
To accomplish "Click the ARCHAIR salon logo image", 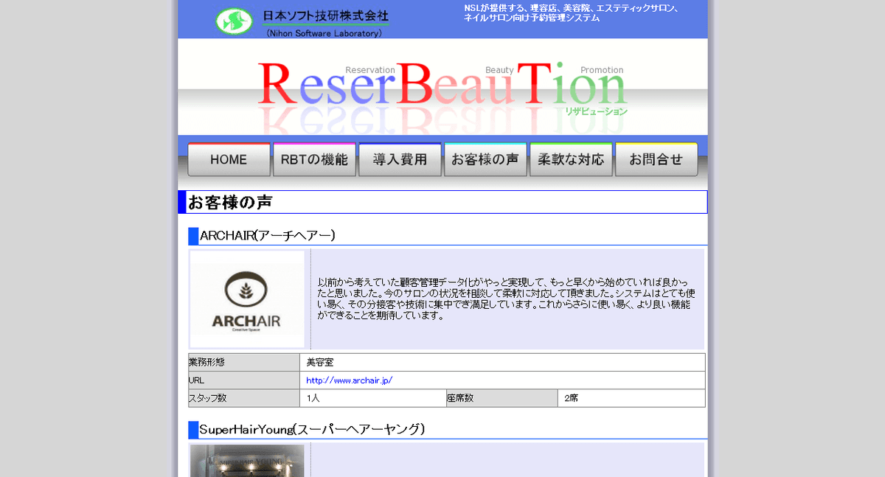I will coord(247,299).
